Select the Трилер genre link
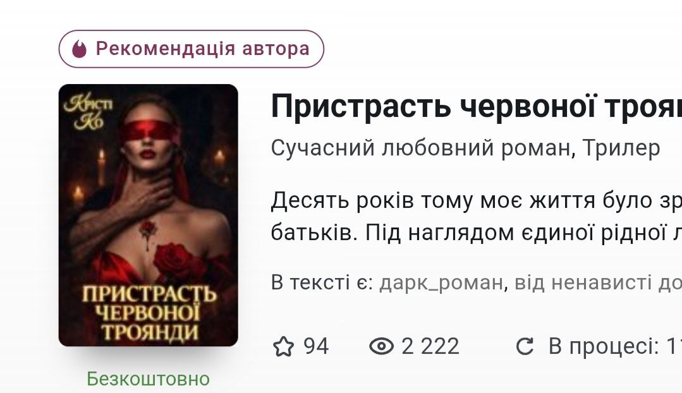 click(x=621, y=148)
